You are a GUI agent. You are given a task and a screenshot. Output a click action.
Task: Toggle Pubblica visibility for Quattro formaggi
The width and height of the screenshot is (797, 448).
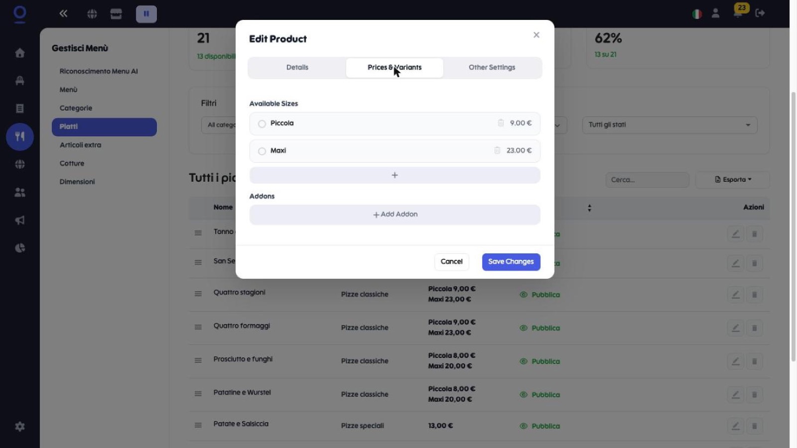[x=540, y=328]
